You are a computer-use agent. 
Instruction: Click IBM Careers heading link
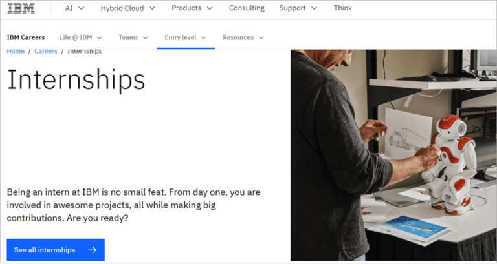(26, 37)
